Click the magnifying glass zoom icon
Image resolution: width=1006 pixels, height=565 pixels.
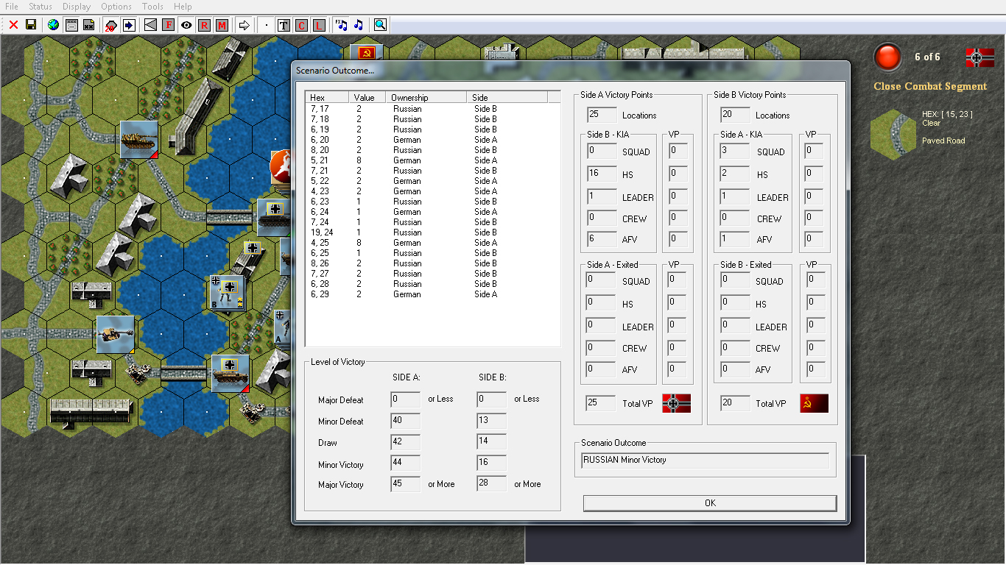pos(380,25)
